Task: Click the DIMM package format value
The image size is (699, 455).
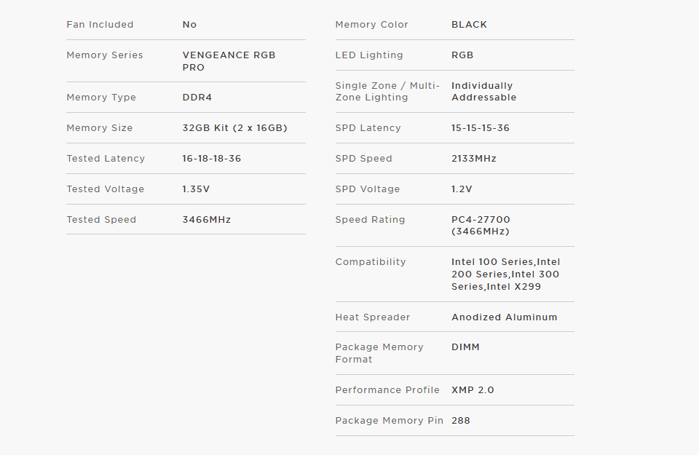Action: pyautogui.click(x=465, y=347)
